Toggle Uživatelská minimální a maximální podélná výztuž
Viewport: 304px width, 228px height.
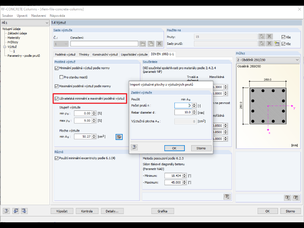point(57,98)
